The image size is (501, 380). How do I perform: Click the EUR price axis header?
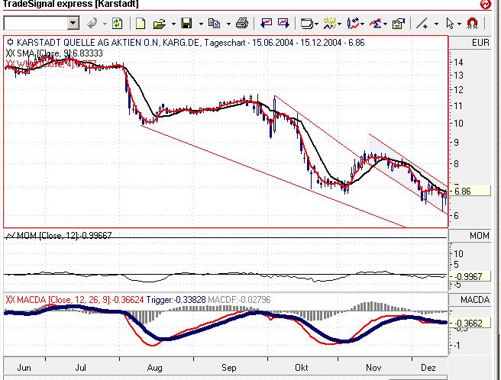pyautogui.click(x=480, y=43)
